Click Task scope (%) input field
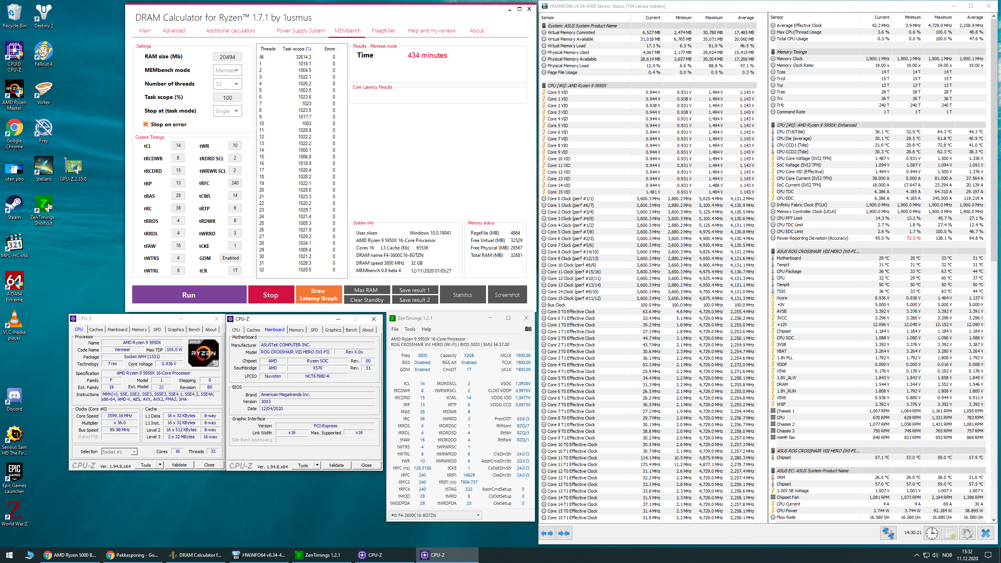 [227, 98]
